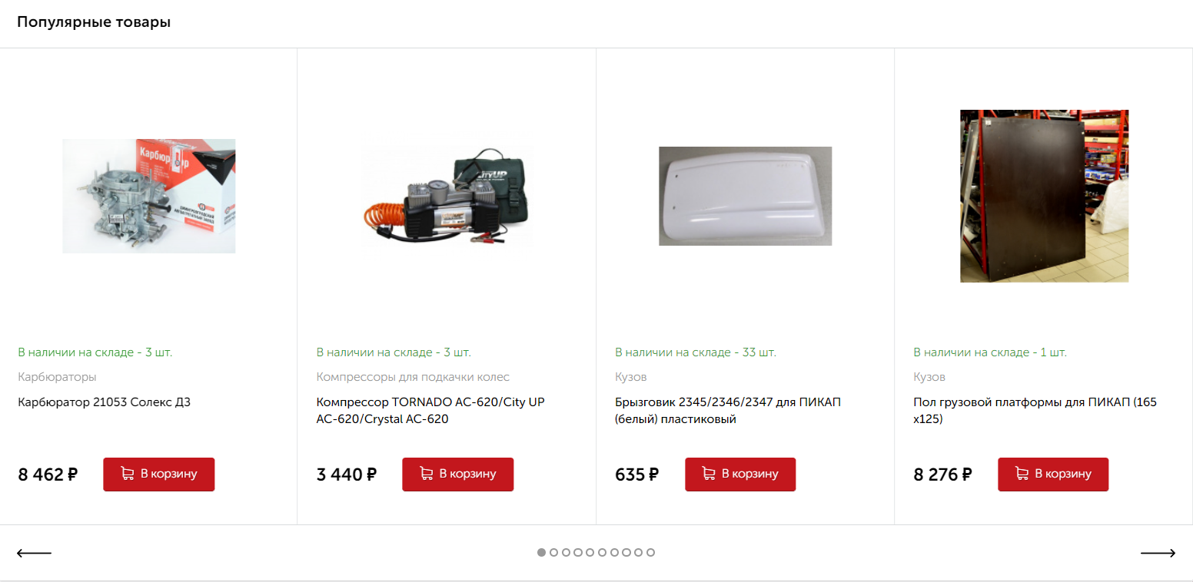Select the first carousel pagination dot
This screenshot has width=1193, height=582.
541,552
